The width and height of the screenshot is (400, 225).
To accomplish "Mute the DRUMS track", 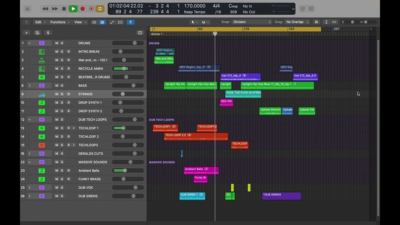I will pos(57,43).
